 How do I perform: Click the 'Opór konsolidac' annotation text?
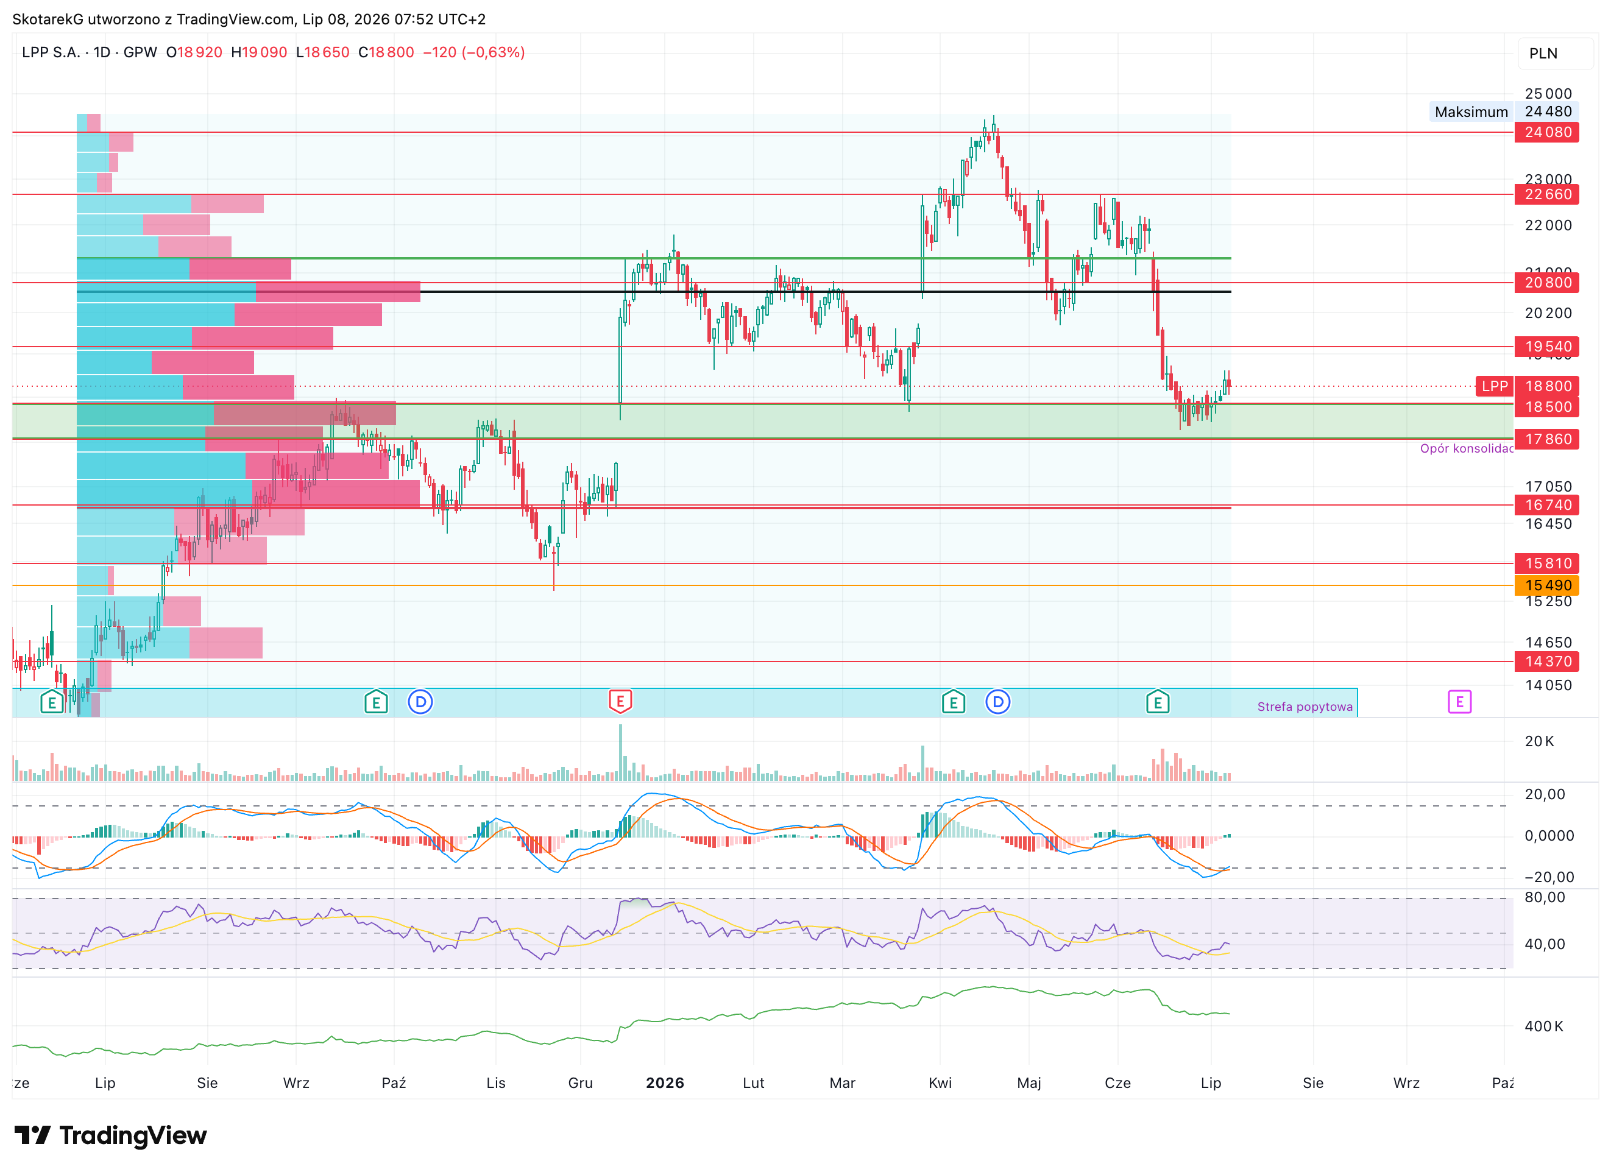coord(1466,448)
